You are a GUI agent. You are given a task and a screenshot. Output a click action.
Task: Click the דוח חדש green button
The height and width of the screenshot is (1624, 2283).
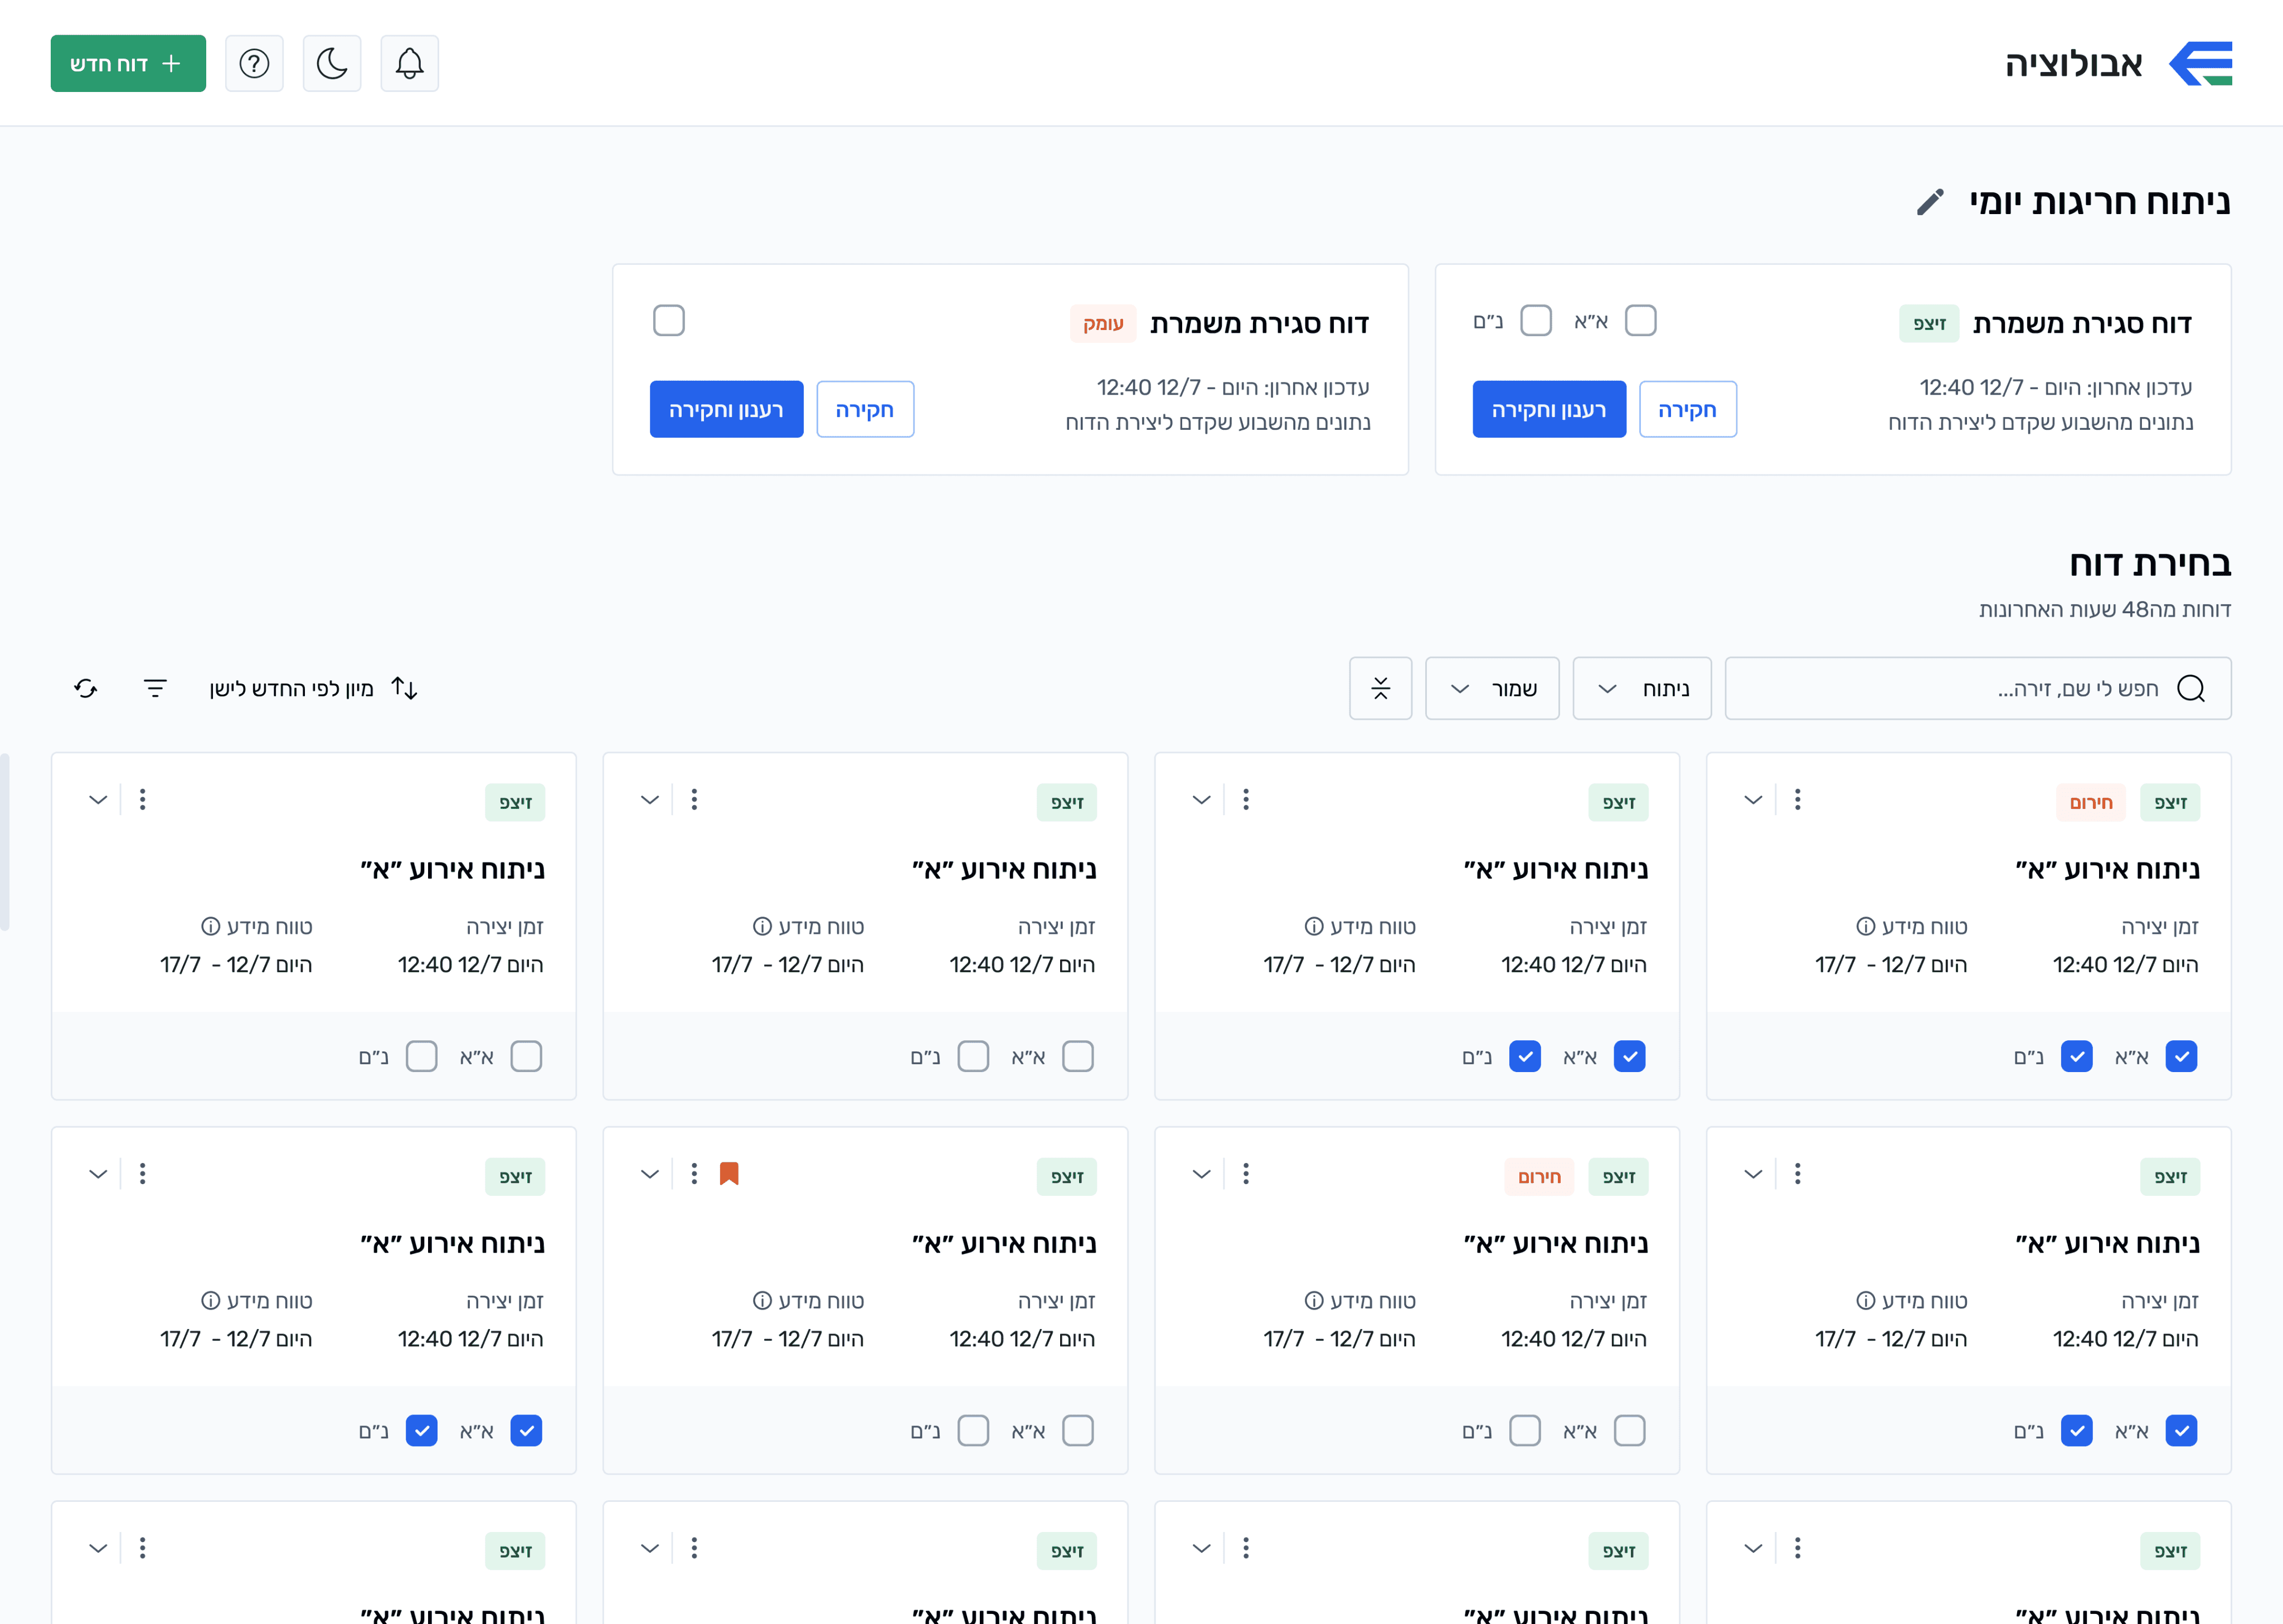pos(128,64)
